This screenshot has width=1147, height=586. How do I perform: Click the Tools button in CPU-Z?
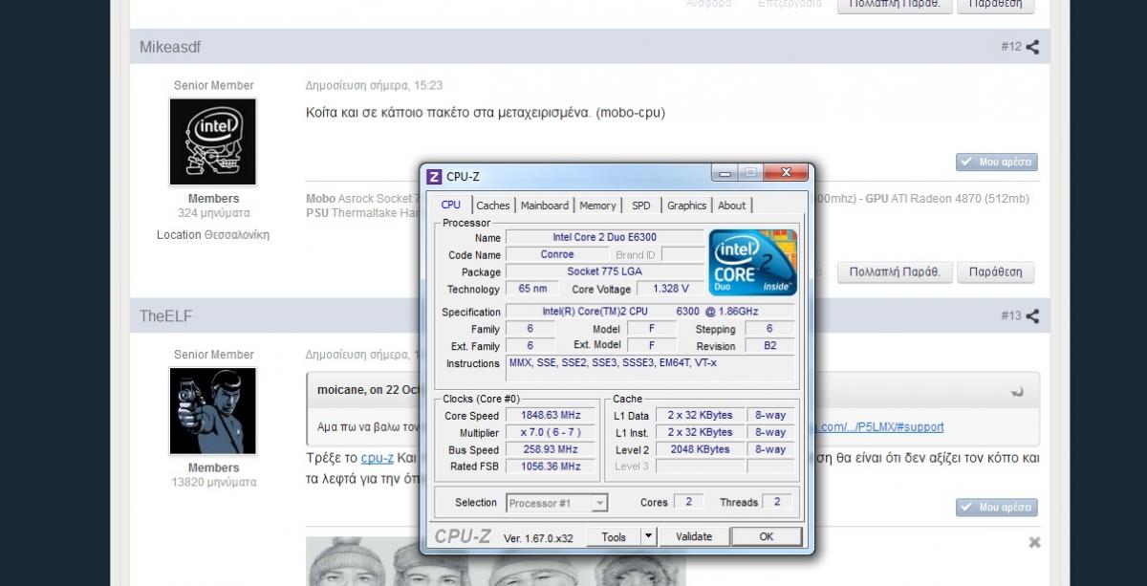click(x=614, y=536)
